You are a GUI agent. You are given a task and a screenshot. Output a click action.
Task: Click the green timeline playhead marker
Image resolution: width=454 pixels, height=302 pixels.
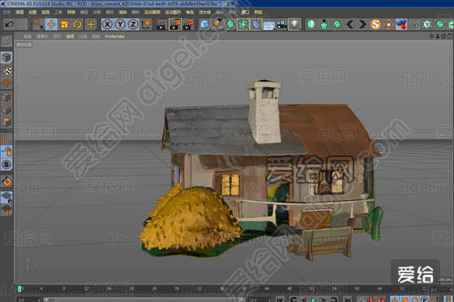point(19,289)
